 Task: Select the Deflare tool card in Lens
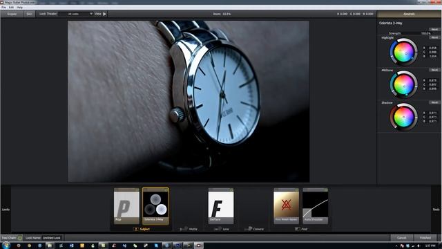(221, 206)
